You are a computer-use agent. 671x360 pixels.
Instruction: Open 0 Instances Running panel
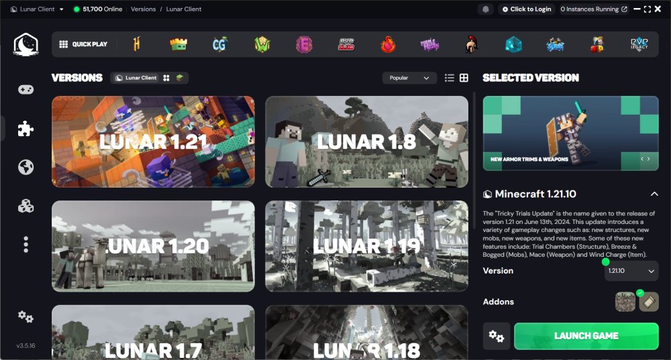pos(594,9)
